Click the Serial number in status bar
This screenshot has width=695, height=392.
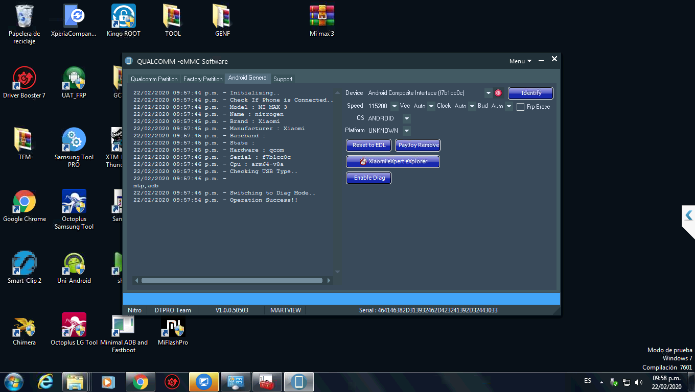pyautogui.click(x=428, y=310)
